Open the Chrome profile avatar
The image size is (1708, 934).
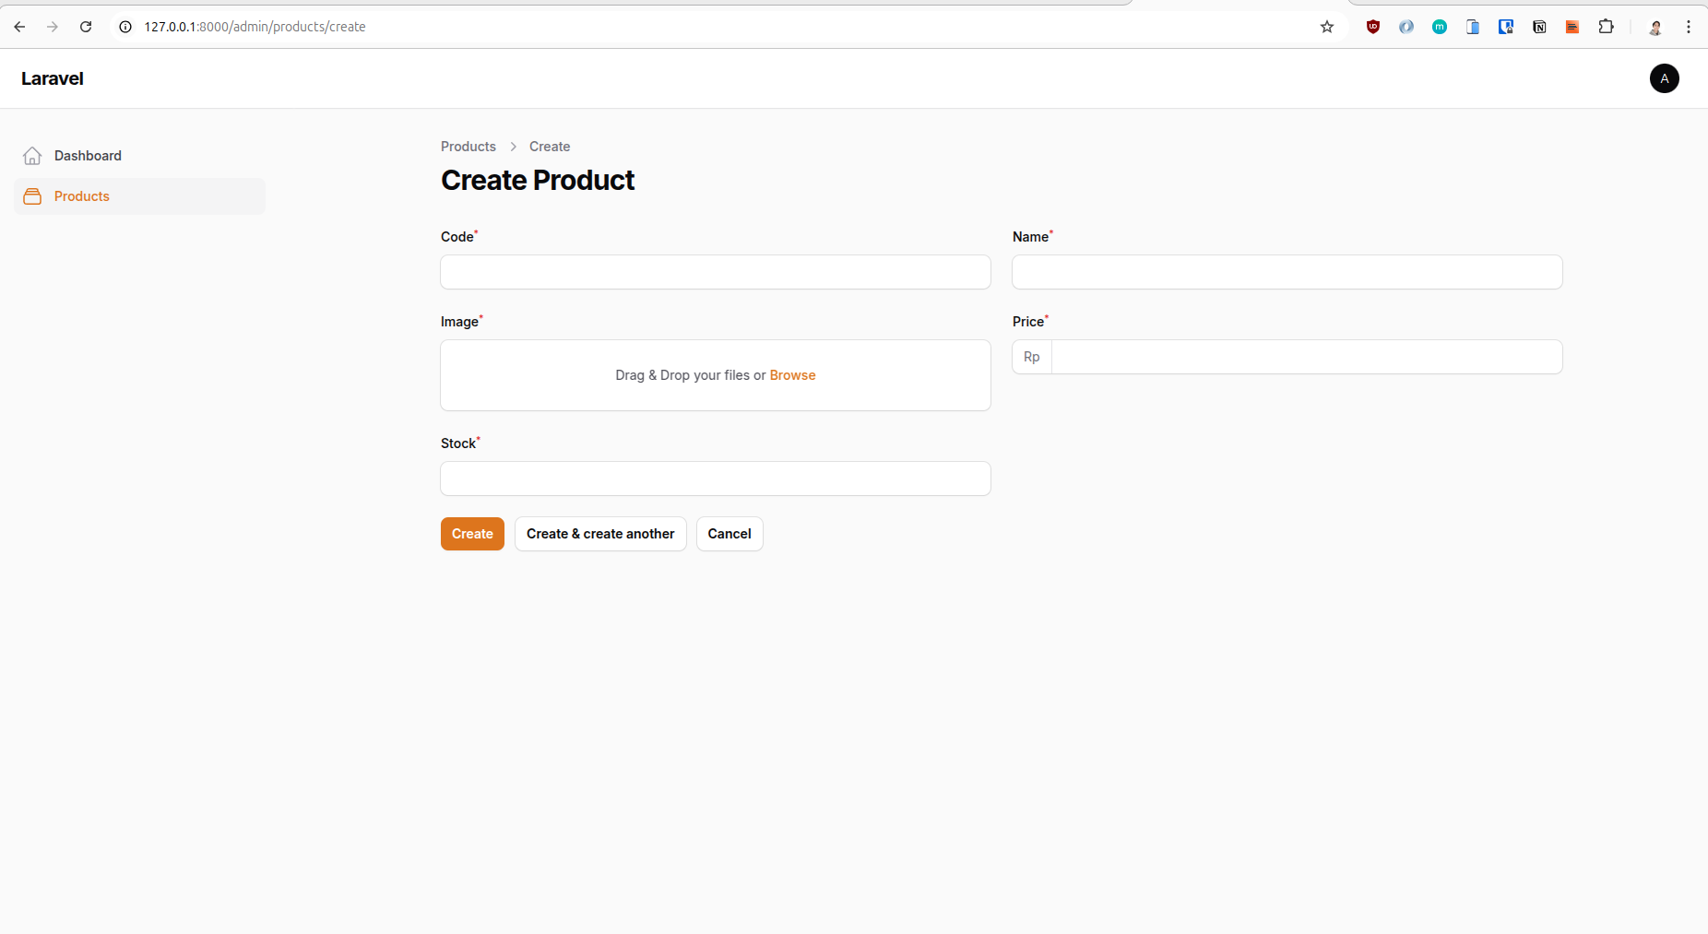tap(1655, 27)
